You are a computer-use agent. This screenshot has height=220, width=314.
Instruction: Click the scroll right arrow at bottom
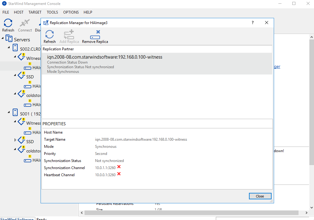tap(306, 213)
